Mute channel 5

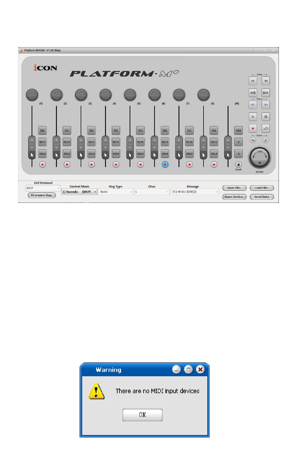click(x=141, y=142)
